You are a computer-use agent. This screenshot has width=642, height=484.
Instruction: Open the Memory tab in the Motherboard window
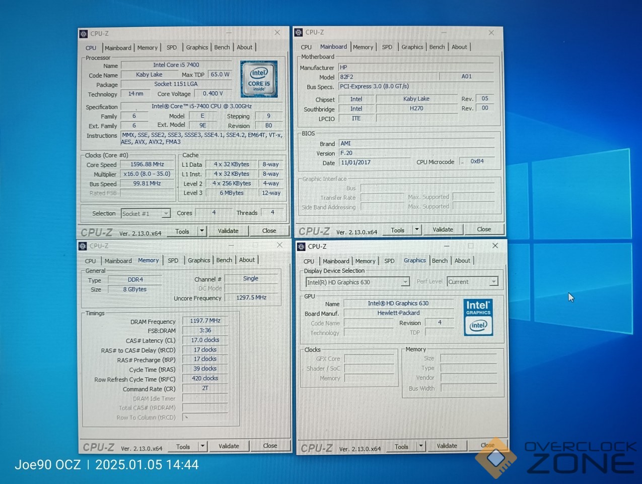(x=363, y=47)
